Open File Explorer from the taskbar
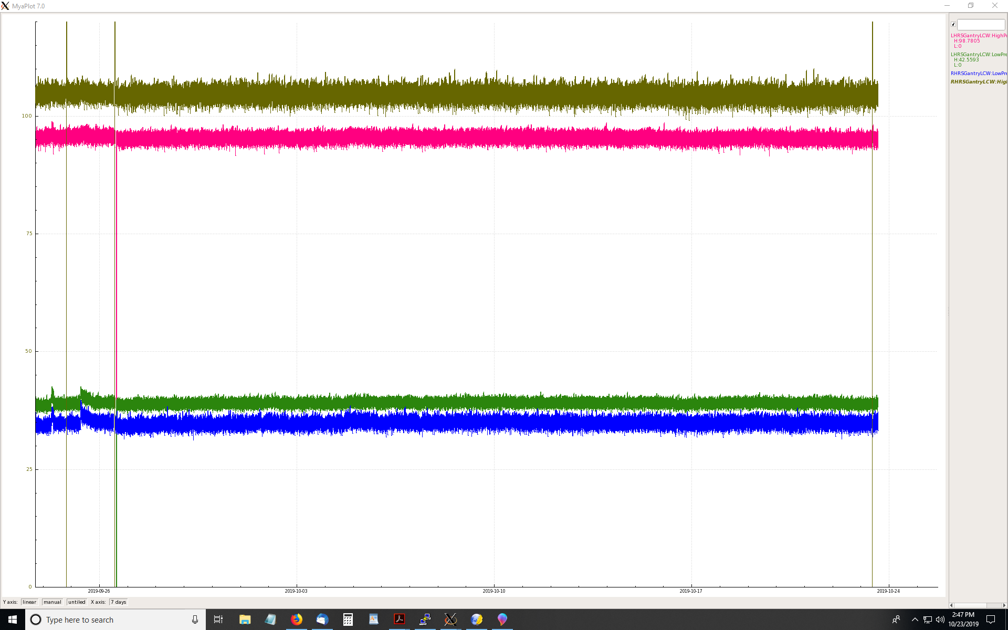1008x630 pixels. [x=245, y=619]
